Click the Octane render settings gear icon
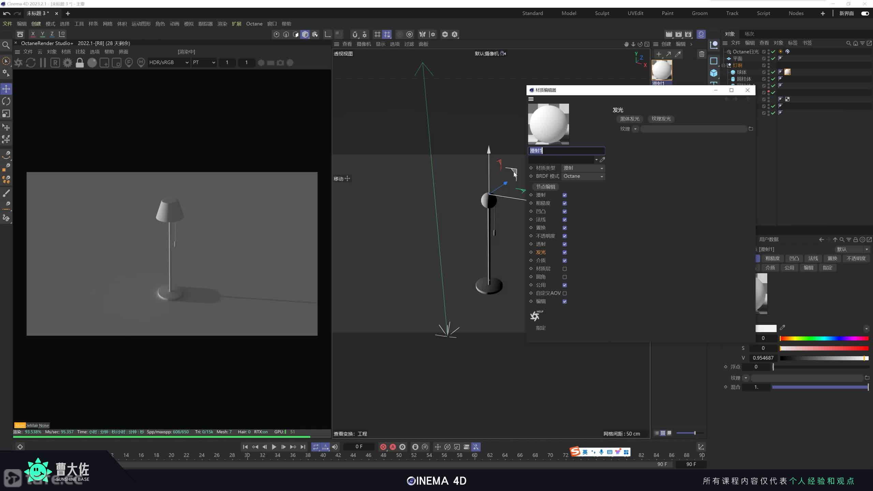The height and width of the screenshot is (491, 873). [x=68, y=63]
